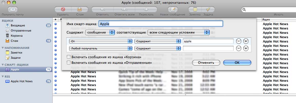The height and width of the screenshot is (103, 296).
Task: Collapse the RSS section
Action: [x=3, y=77]
